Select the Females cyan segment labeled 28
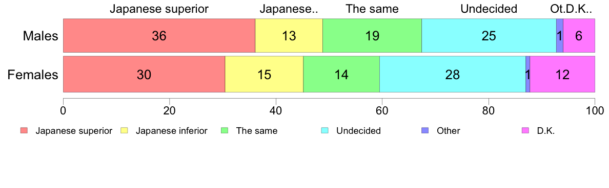 click(453, 74)
